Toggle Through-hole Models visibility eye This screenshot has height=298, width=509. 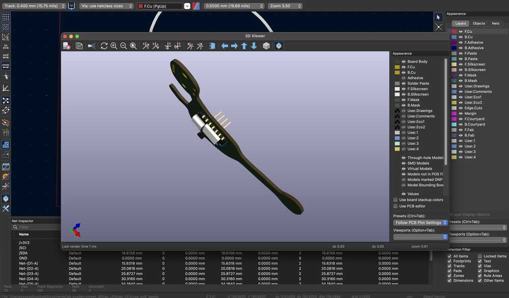(x=404, y=158)
